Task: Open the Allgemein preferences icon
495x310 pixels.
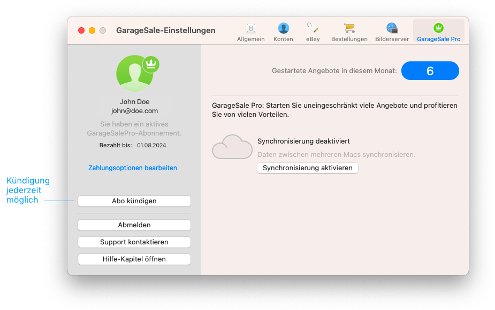Action: (250, 28)
